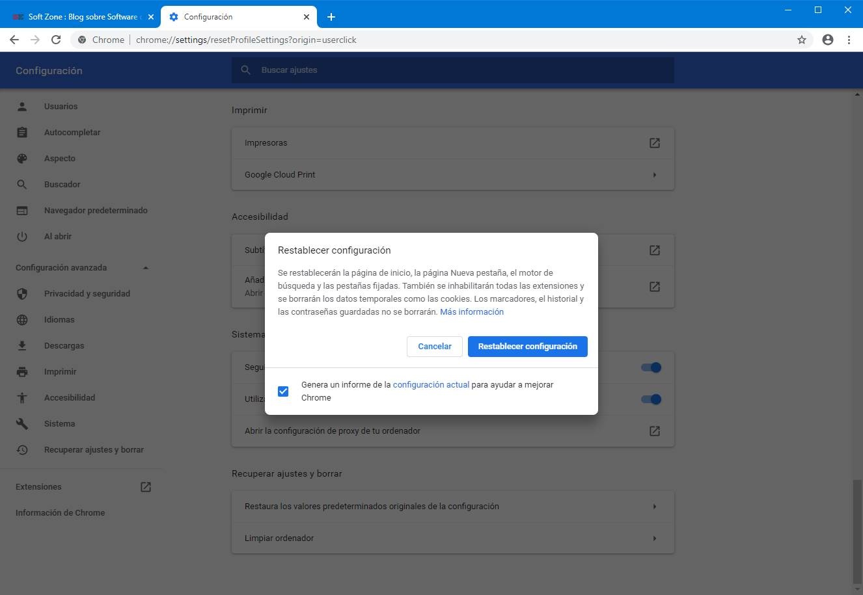863x595 pixels.
Task: Go back with the browser back arrow
Action: 14,40
